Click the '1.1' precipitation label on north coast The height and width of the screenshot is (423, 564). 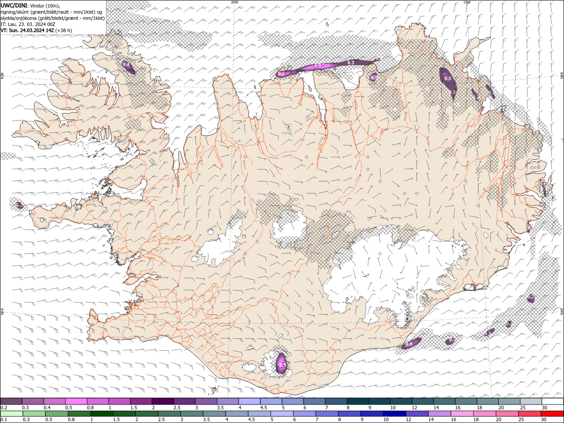tap(318, 67)
